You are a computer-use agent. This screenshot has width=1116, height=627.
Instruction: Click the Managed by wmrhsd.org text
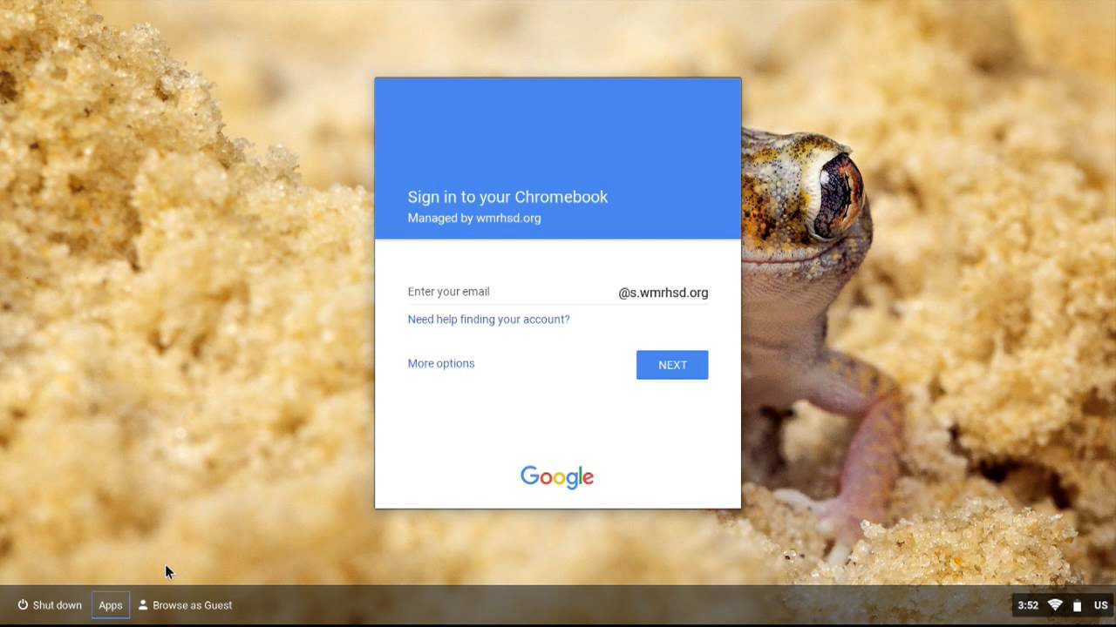(474, 219)
